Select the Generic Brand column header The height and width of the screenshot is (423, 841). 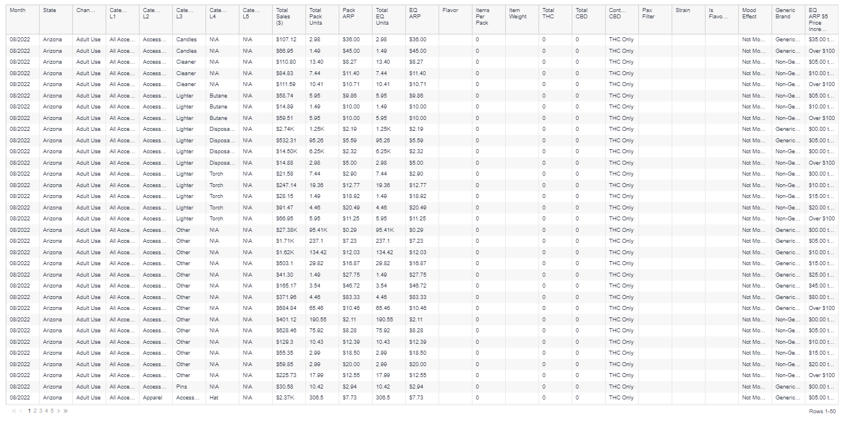pos(785,13)
